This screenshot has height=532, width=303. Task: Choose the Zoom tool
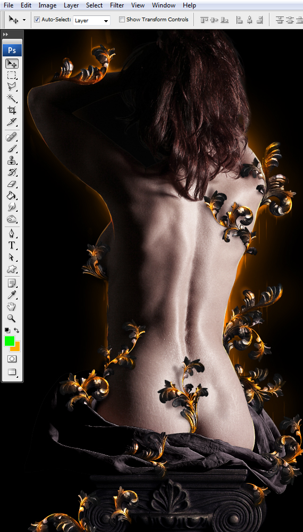pyautogui.click(x=12, y=318)
